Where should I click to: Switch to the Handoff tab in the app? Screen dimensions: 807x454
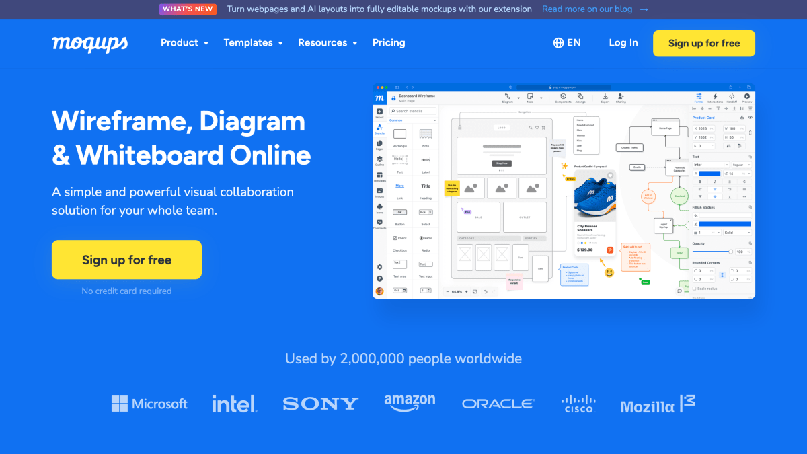click(x=732, y=98)
